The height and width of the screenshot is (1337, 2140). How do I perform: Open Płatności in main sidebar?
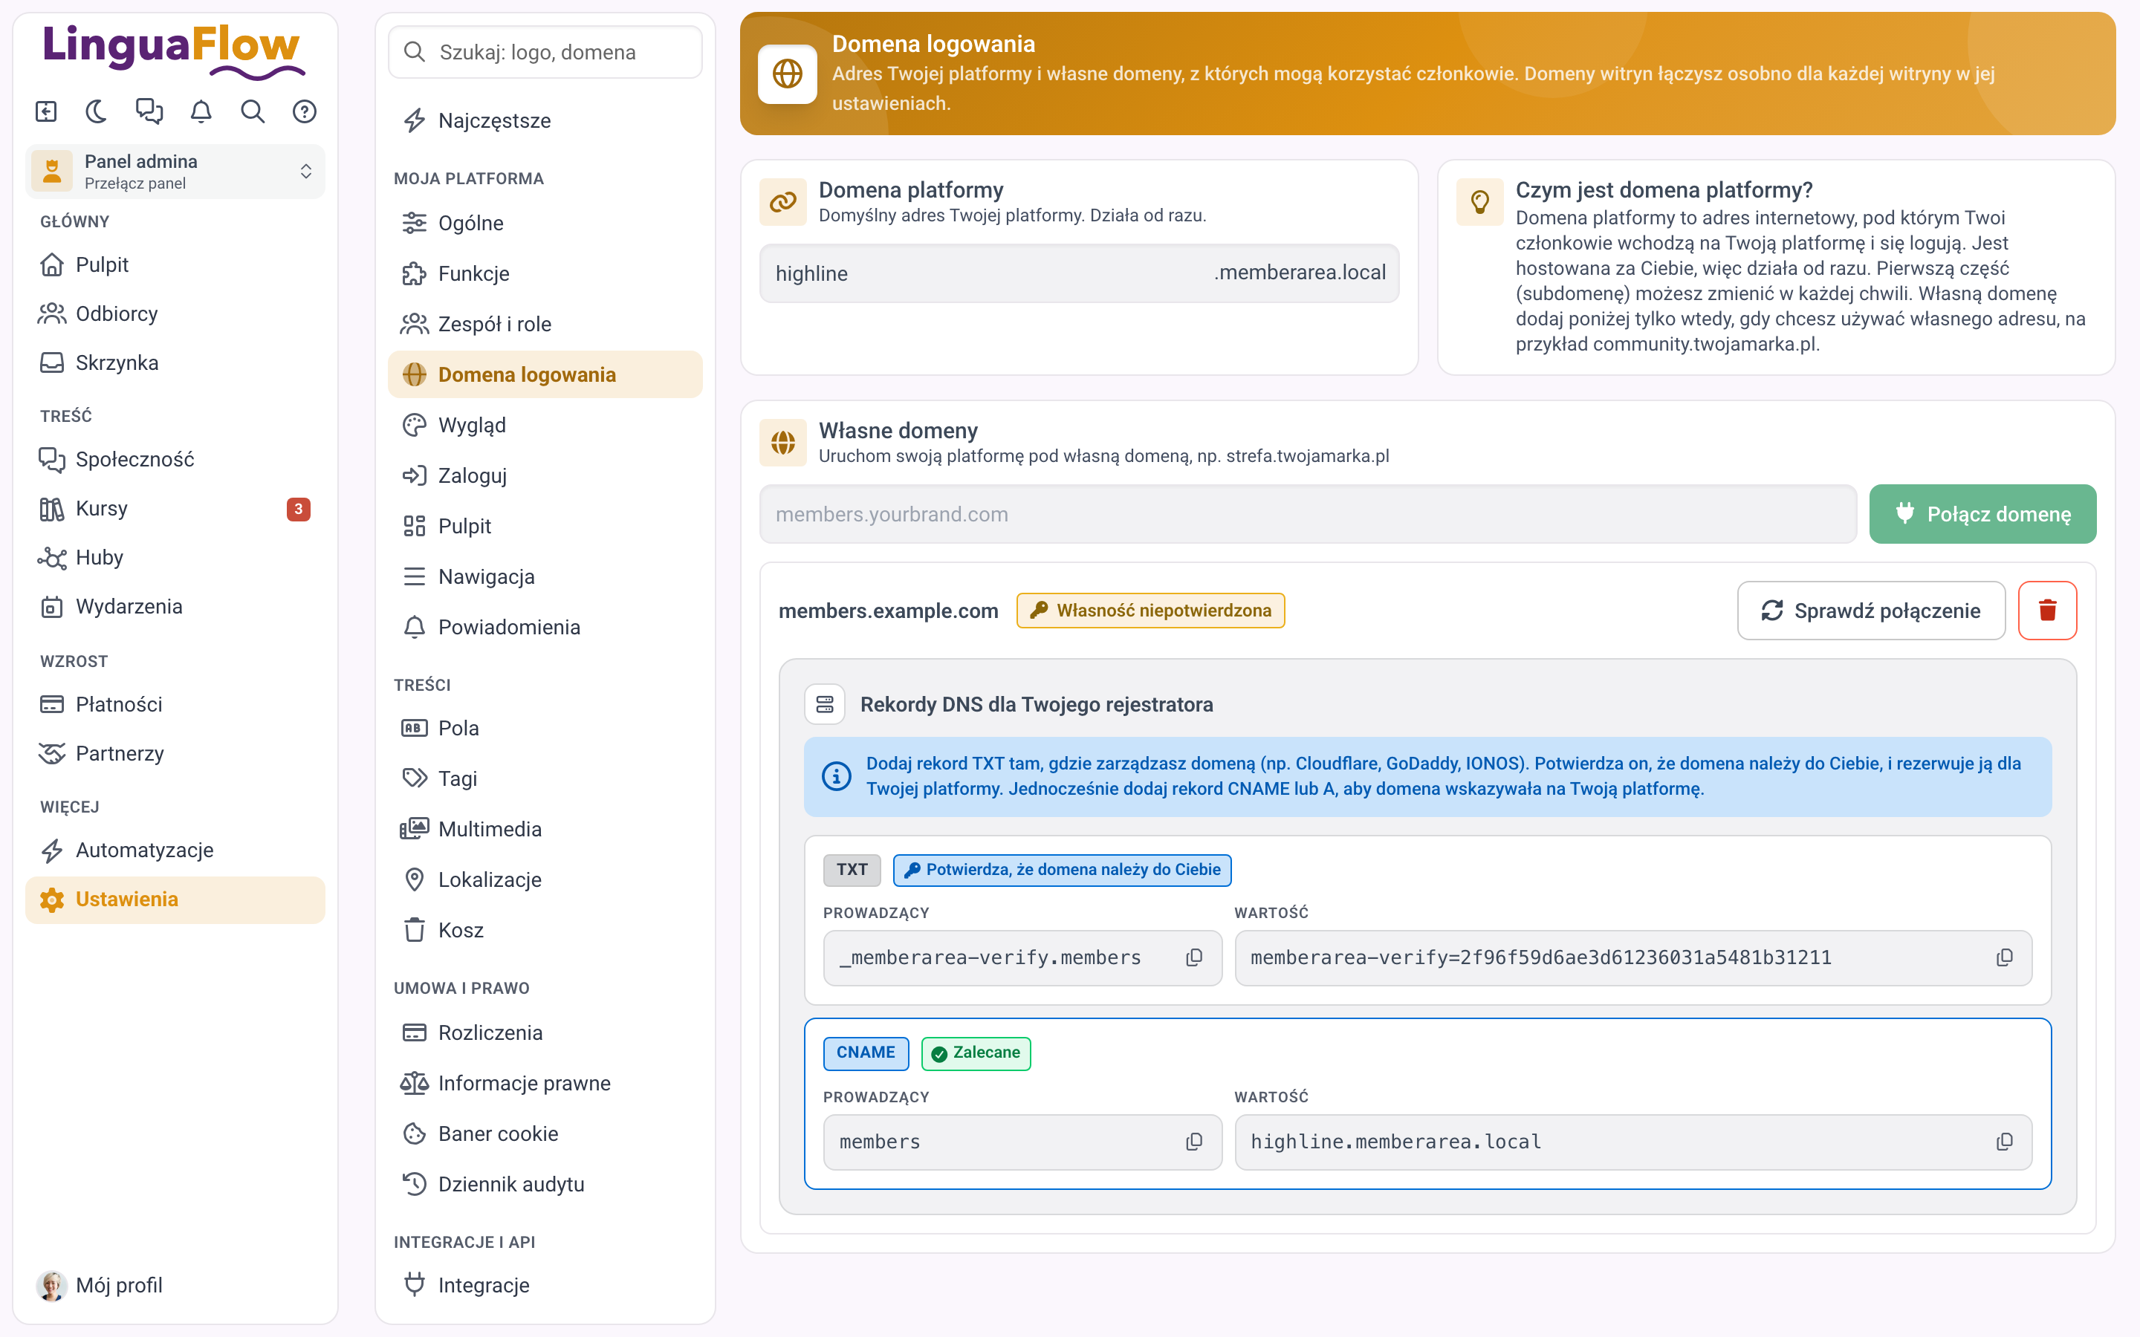[x=175, y=704]
